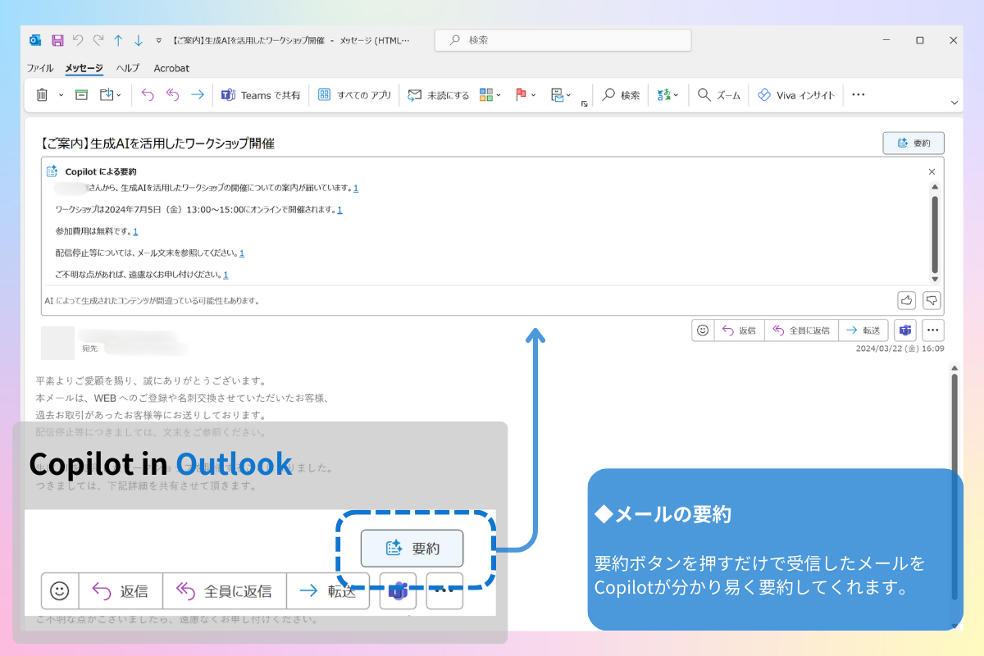Click the 要約 Copilot summarize button

[913, 143]
